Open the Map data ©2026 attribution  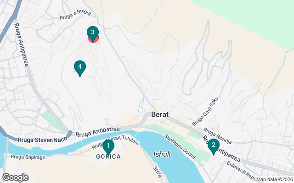[x=275, y=180]
